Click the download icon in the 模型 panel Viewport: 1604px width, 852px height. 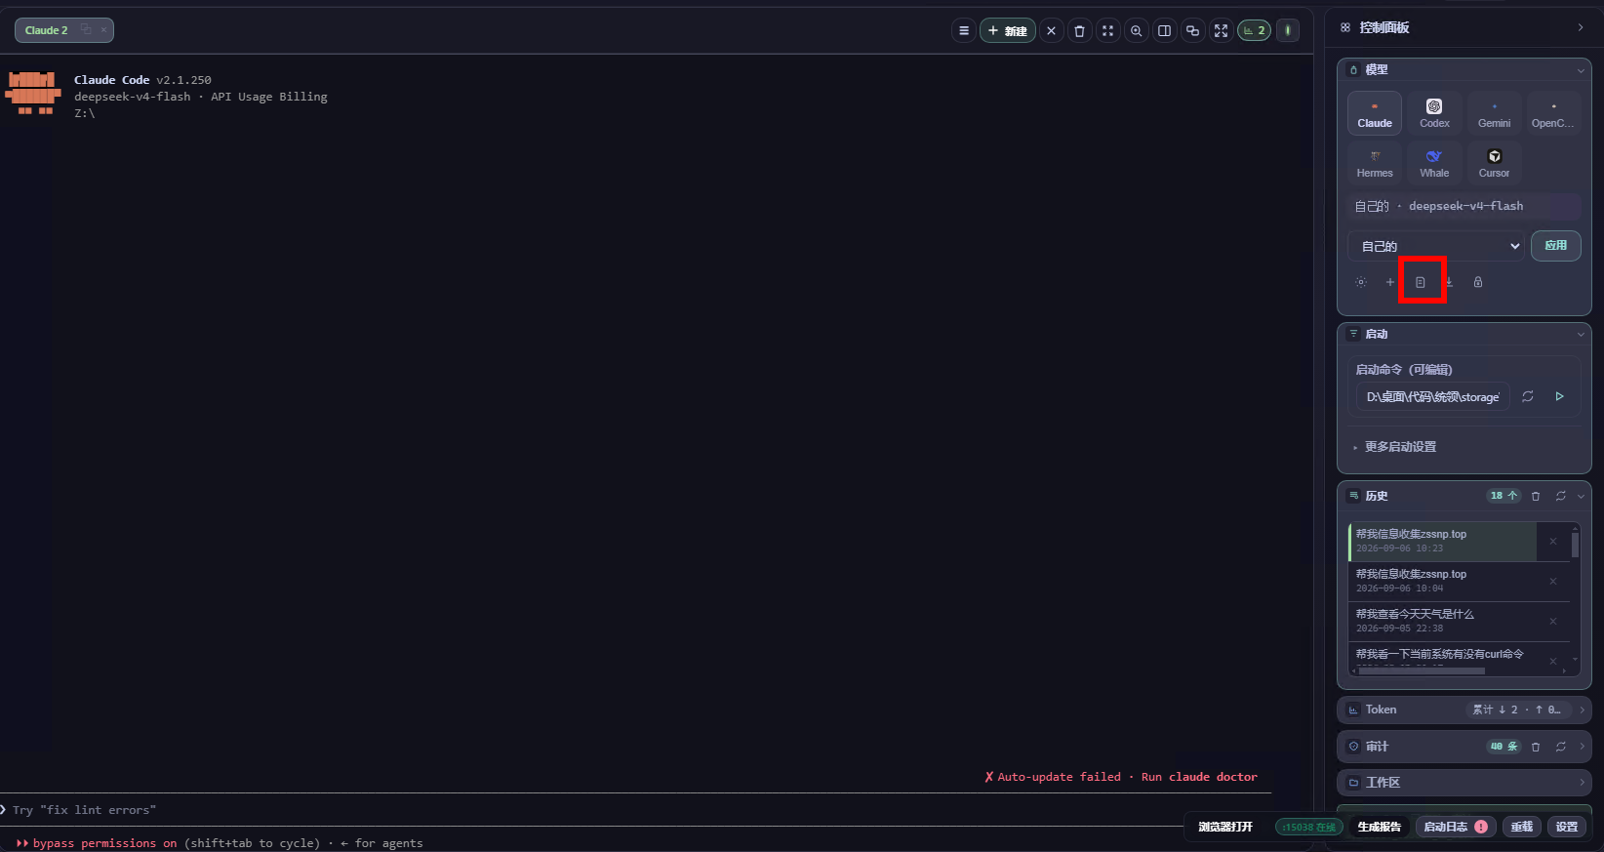[x=1449, y=282]
